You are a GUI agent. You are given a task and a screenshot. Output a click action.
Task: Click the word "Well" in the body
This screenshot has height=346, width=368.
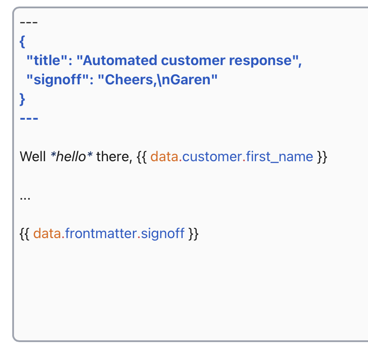coord(33,156)
